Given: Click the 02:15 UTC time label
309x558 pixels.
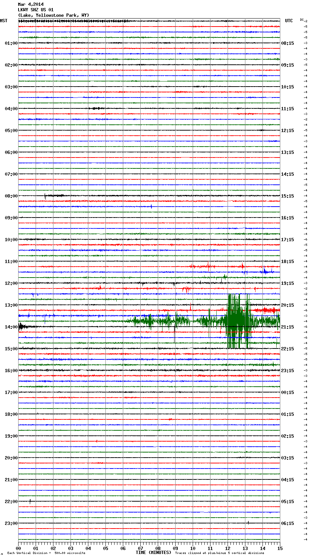Looking at the screenshot, I should pos(288,436).
